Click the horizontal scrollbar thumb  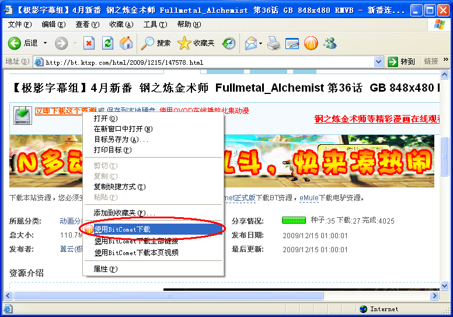169,295
